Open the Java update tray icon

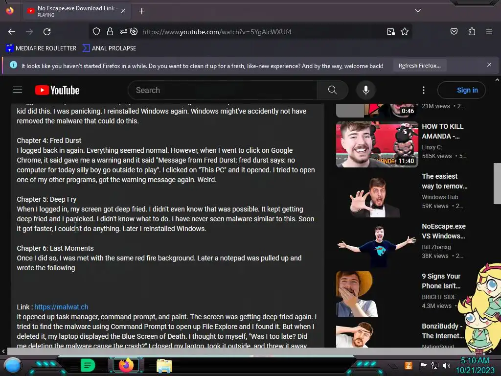click(x=408, y=365)
